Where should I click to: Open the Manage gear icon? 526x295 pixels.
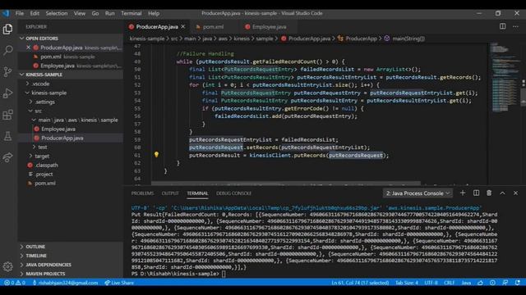[x=7, y=266]
